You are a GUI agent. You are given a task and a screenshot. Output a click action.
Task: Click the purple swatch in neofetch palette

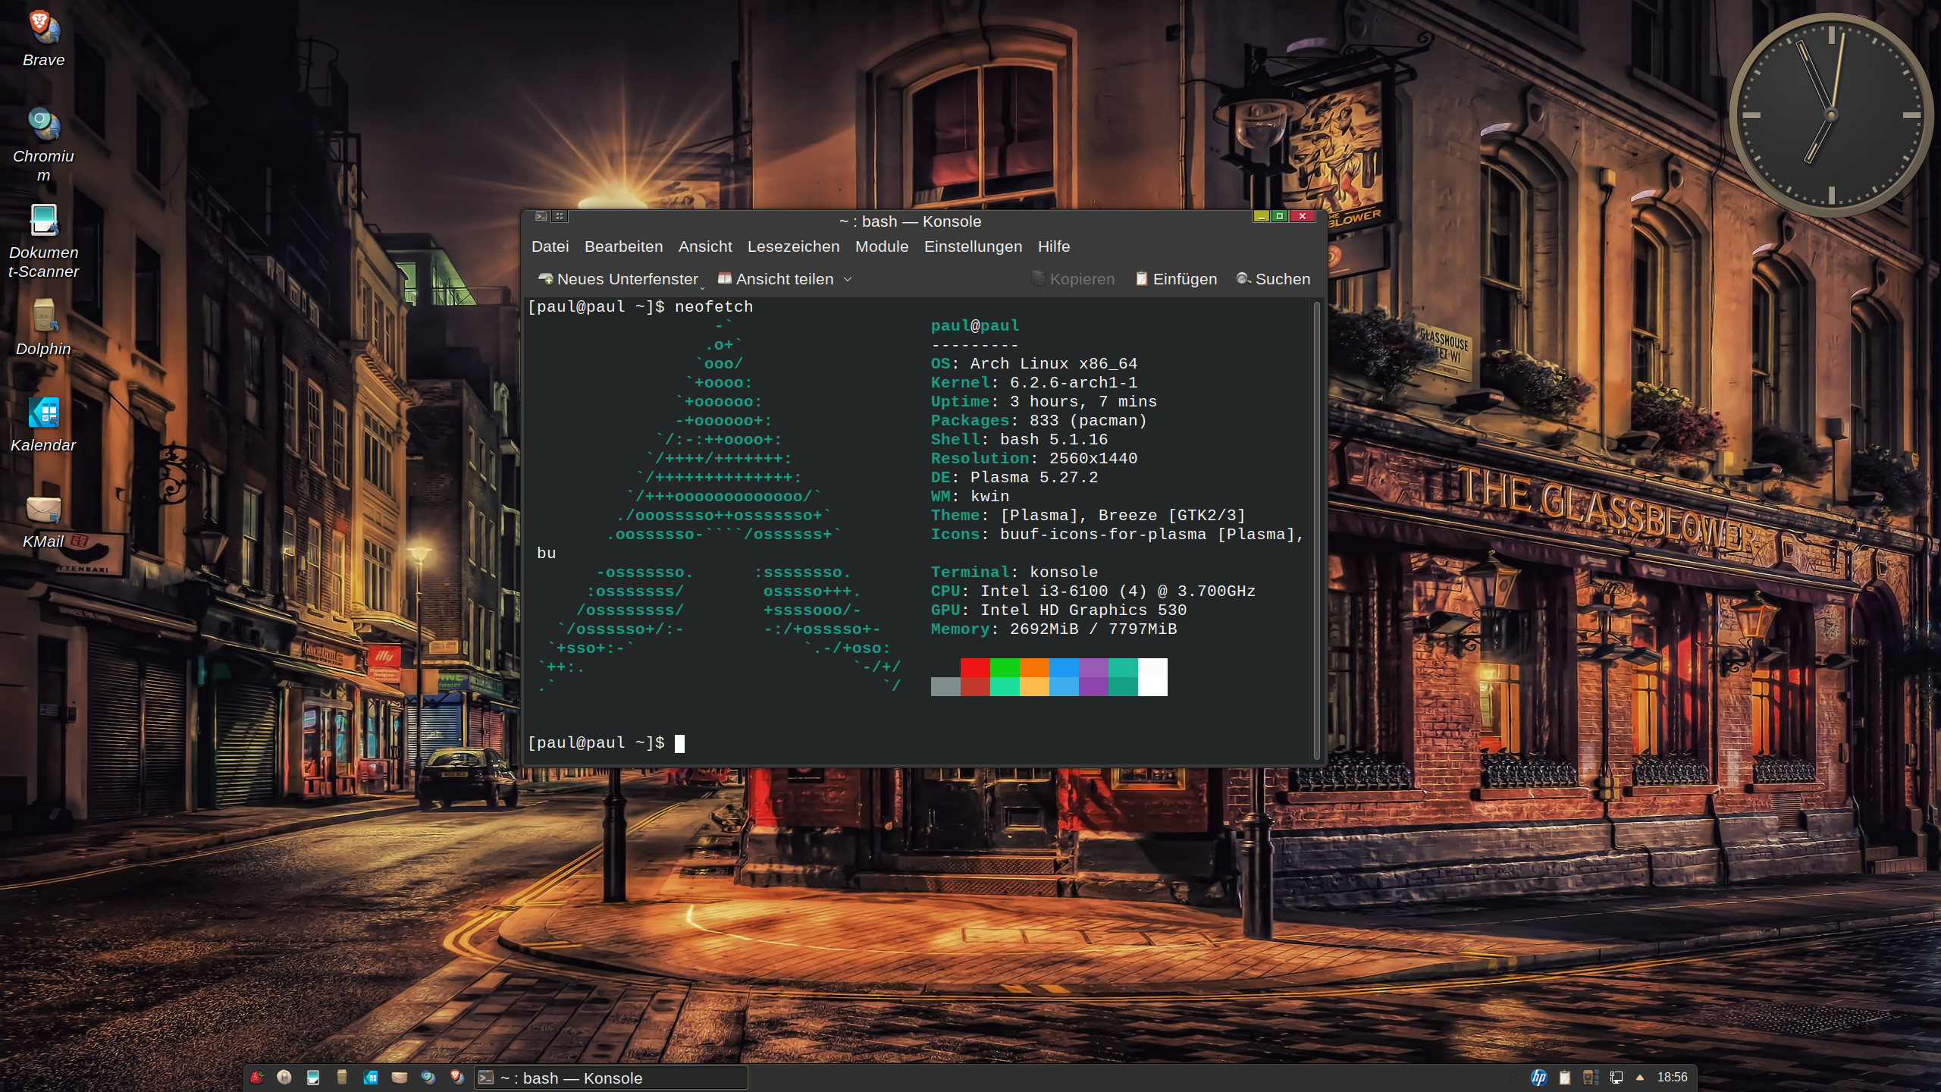point(1093,667)
